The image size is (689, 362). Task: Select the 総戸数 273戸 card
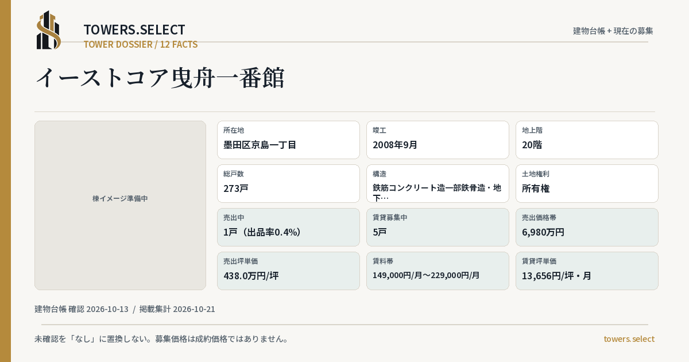click(x=288, y=183)
